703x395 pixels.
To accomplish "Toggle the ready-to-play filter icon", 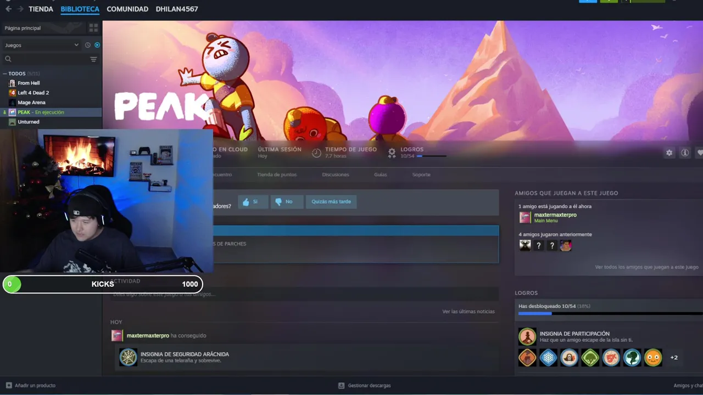I will tap(97, 45).
